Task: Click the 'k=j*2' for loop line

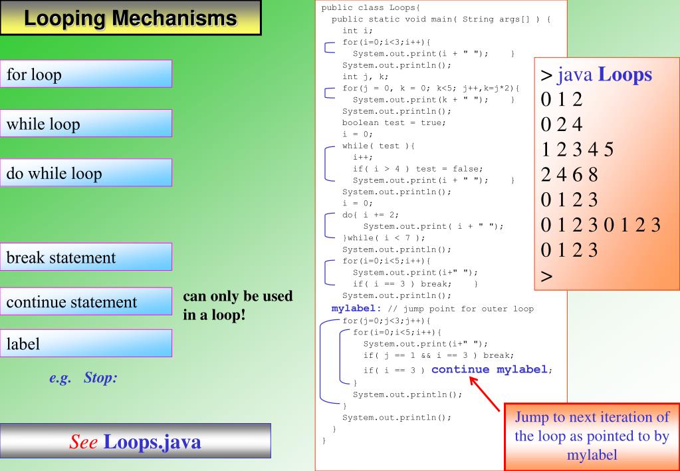Action: [x=431, y=88]
